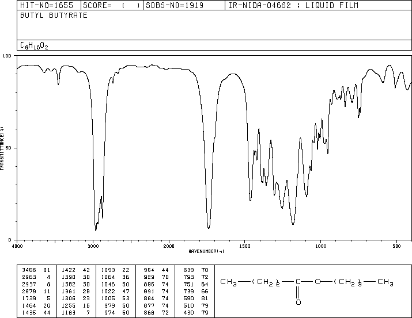
Task: Click the IR-NIDA-04662 : LIQUID FILM label
Action: [293, 5]
